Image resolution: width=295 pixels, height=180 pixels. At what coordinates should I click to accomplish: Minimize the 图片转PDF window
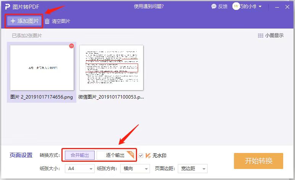click(x=277, y=7)
